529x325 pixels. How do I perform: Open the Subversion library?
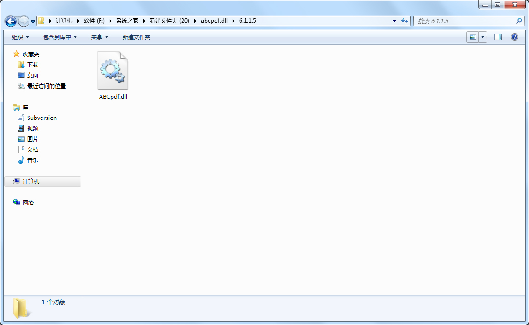coord(41,118)
